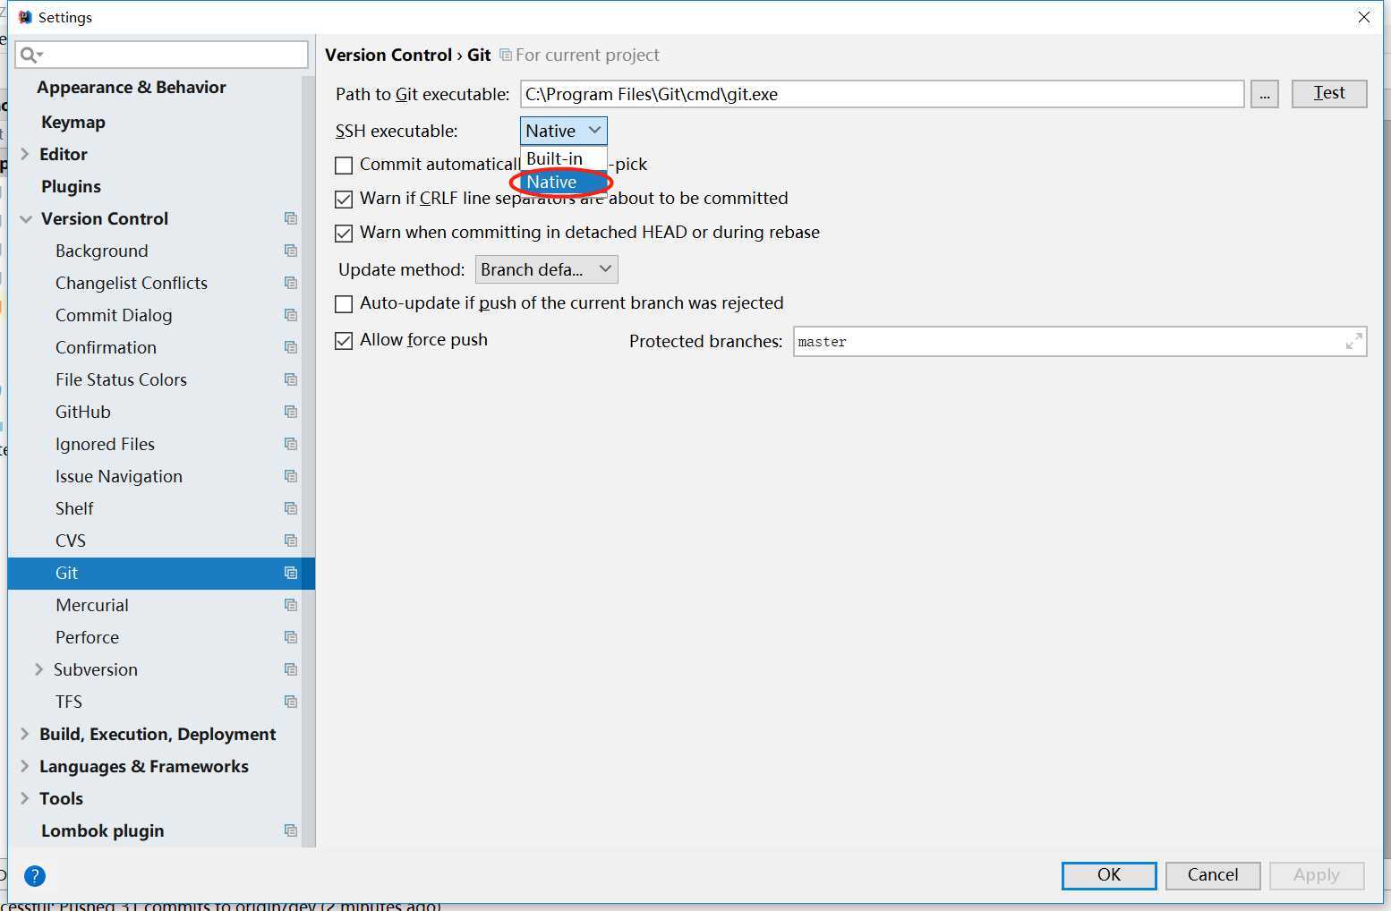The image size is (1391, 911).
Task: Click the Cancel button
Action: coord(1213,875)
